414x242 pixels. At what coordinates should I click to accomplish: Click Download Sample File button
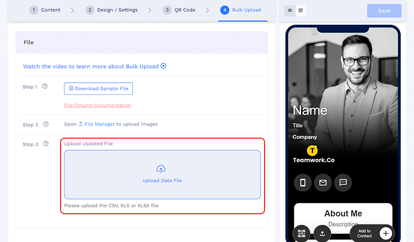coord(98,89)
